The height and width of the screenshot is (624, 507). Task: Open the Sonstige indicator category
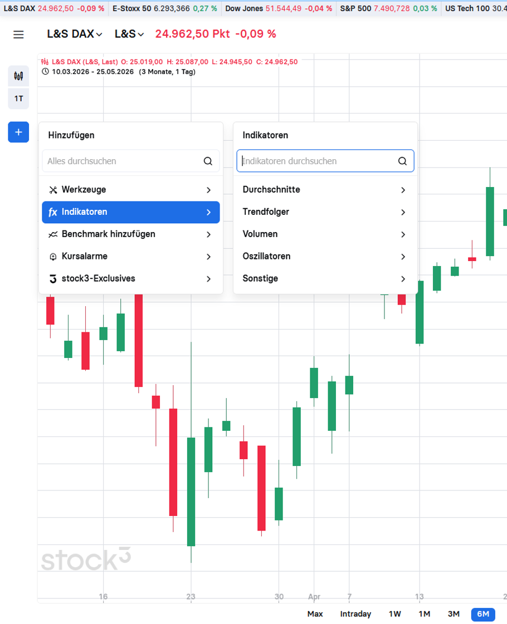click(x=325, y=279)
